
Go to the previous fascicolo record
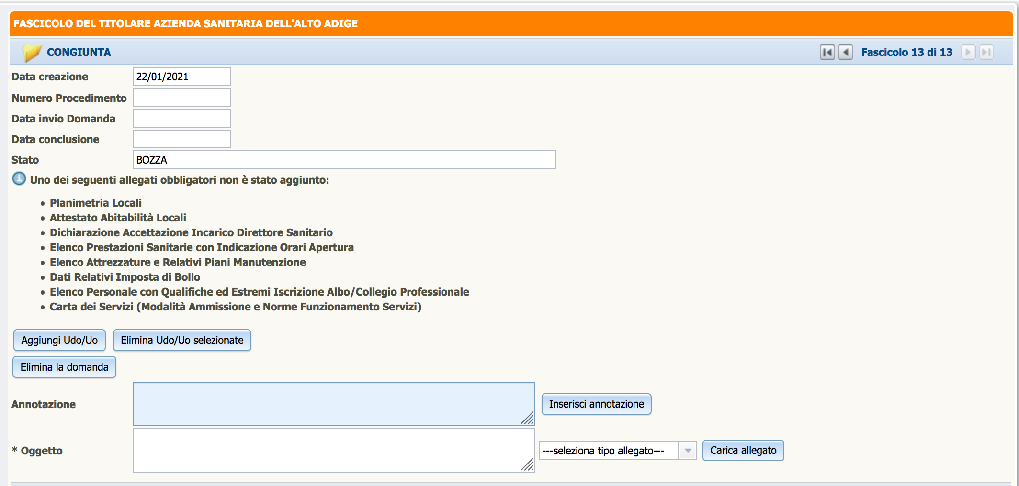coord(846,52)
